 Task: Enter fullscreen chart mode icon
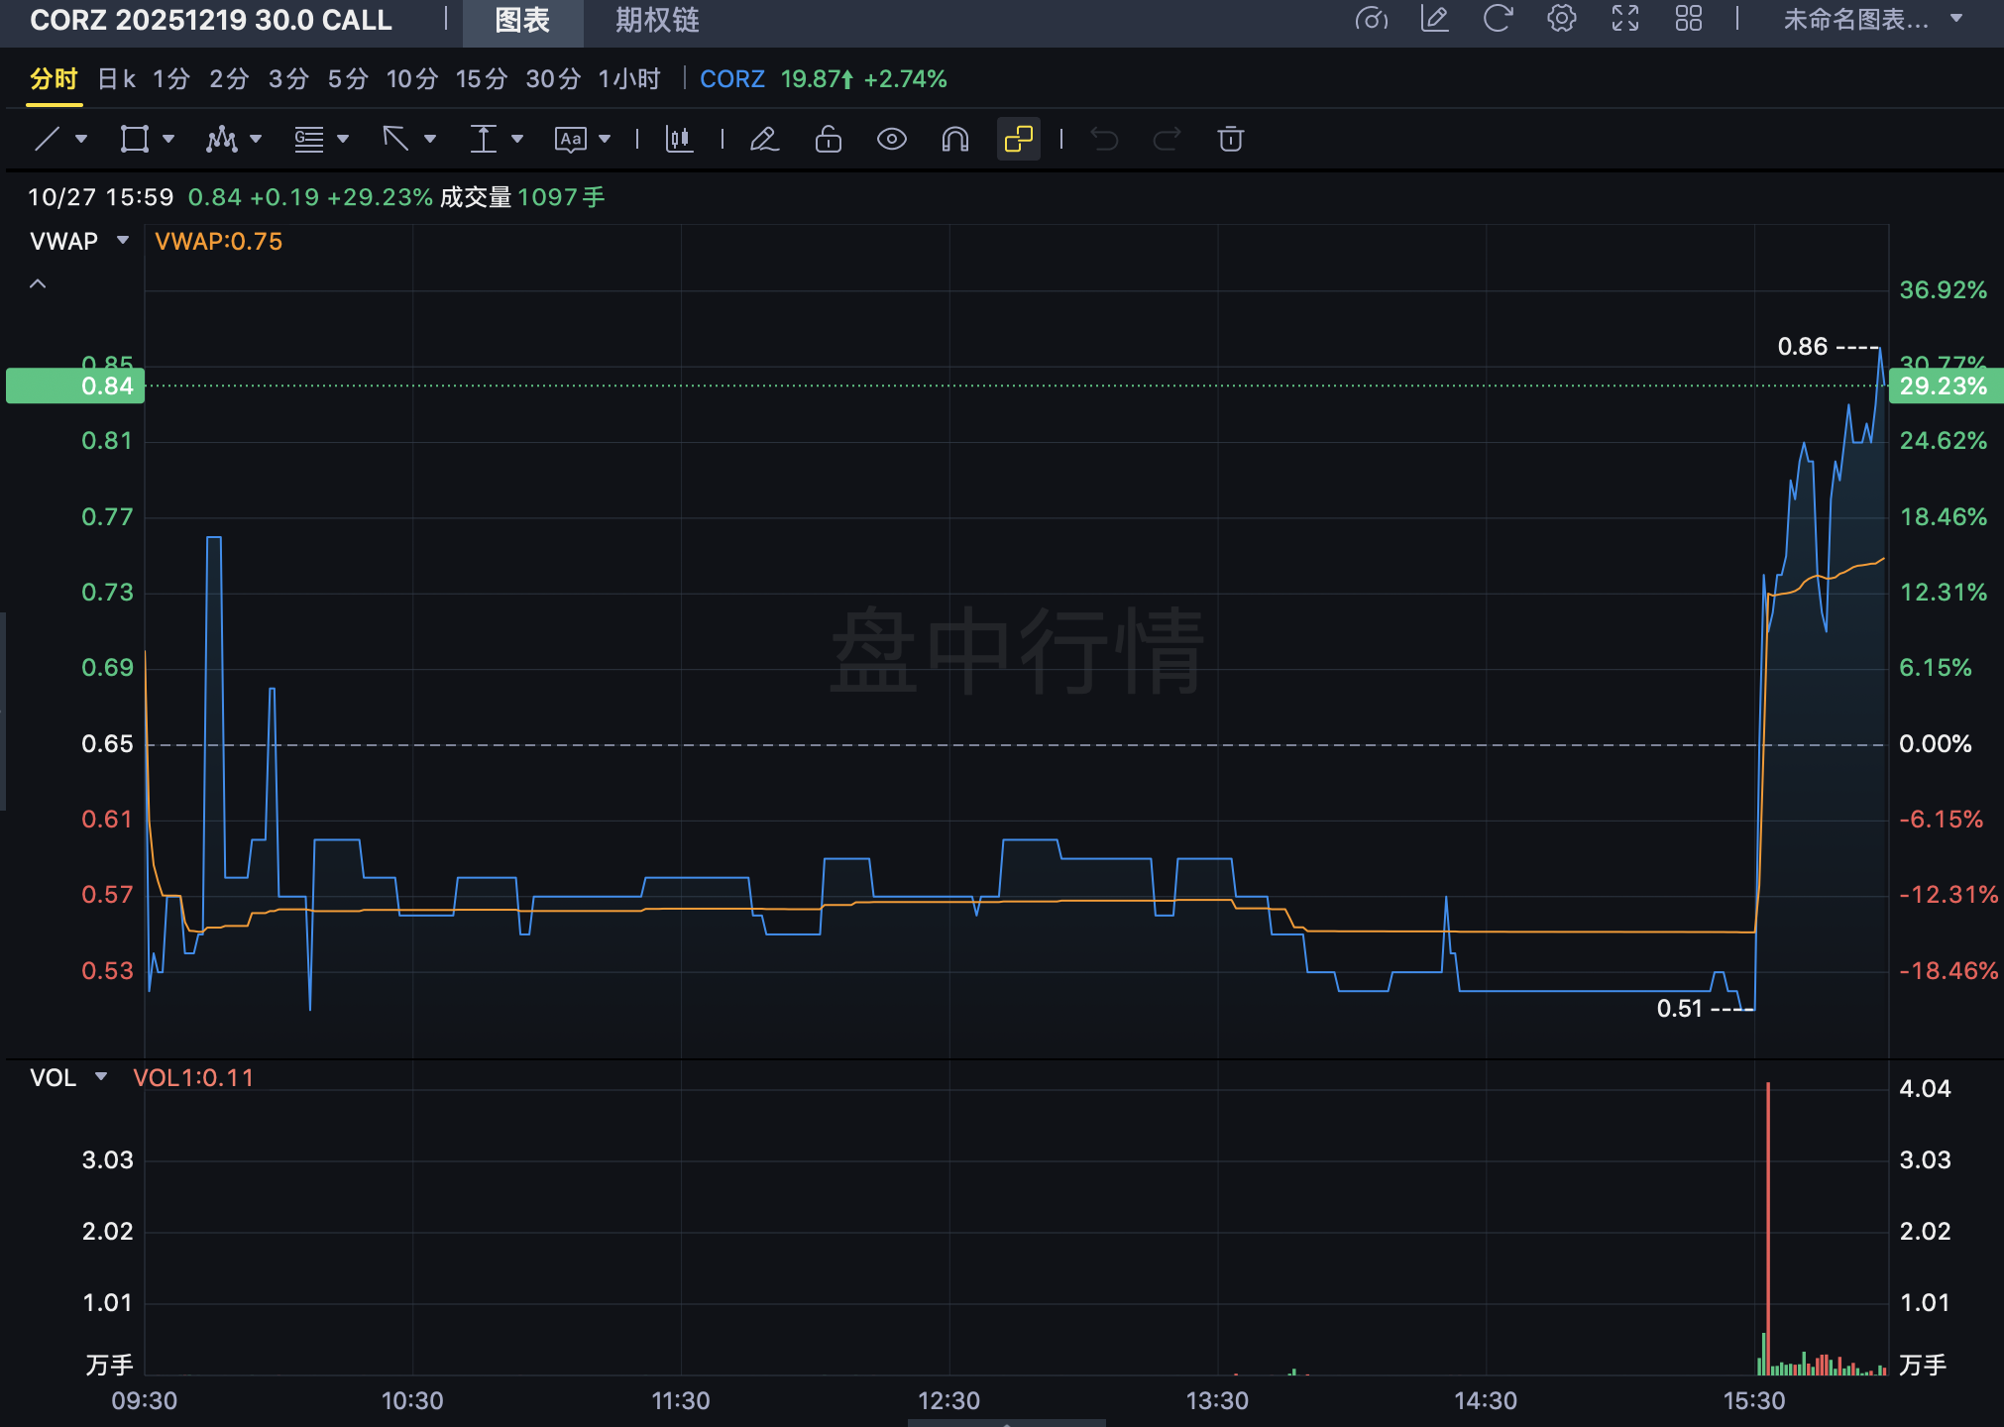coord(1624,19)
